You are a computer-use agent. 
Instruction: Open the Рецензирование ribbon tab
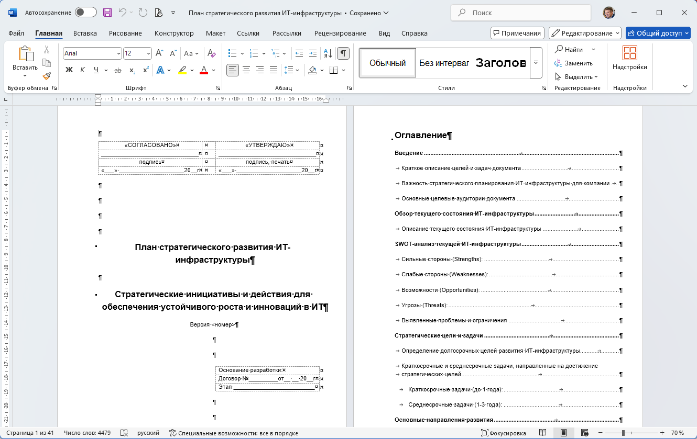340,33
